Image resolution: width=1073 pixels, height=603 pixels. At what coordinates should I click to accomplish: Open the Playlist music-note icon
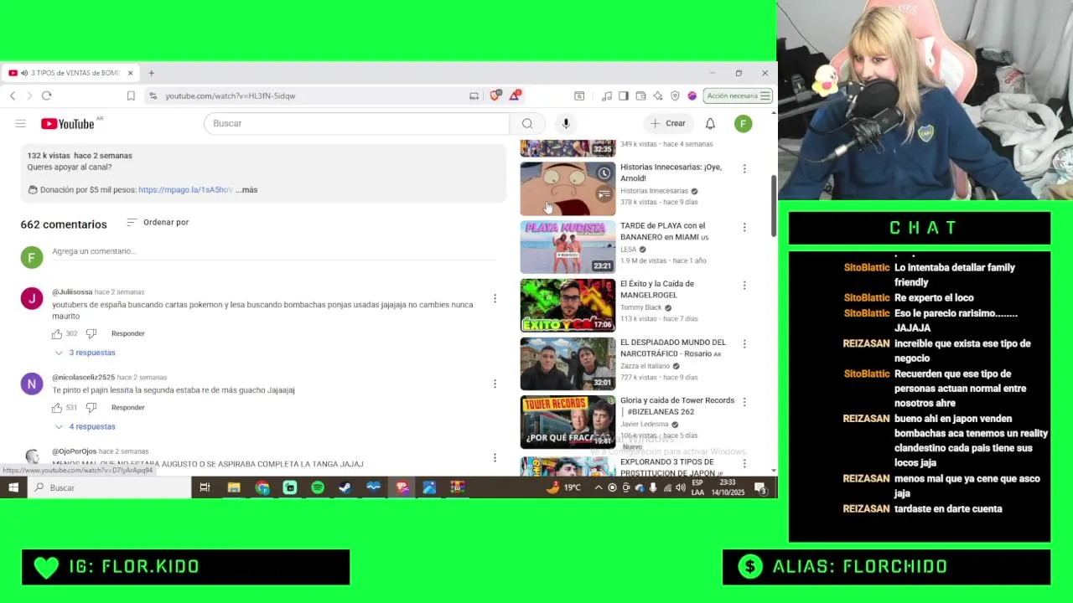607,95
